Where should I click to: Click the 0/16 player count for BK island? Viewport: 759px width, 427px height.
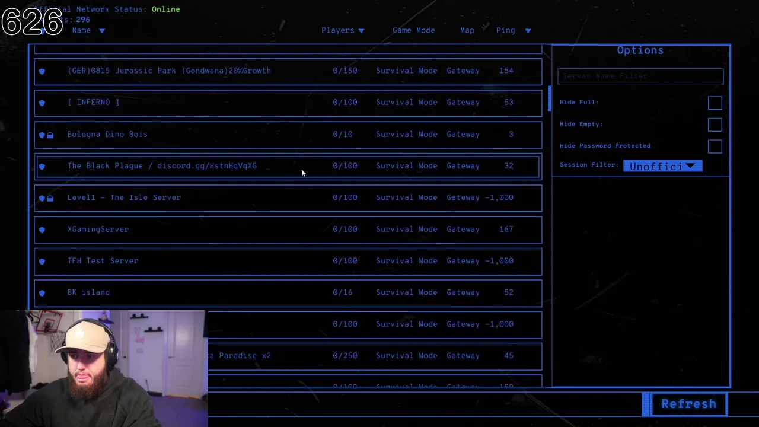click(343, 292)
